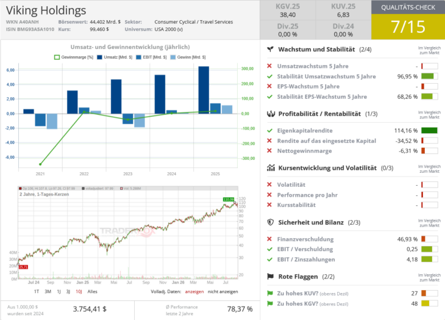Viewport: 445px width, 320px height.
Task: Click the WKN A40ANH text
Action: tap(23, 22)
